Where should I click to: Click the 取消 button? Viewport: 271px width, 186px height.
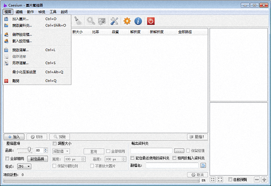[x=197, y=175]
